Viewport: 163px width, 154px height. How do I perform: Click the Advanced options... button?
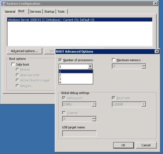tap(24, 51)
